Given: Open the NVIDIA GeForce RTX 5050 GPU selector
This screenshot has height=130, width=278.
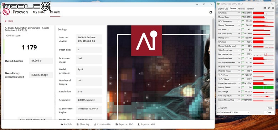Looking at the screenshot, I should click(233, 112).
